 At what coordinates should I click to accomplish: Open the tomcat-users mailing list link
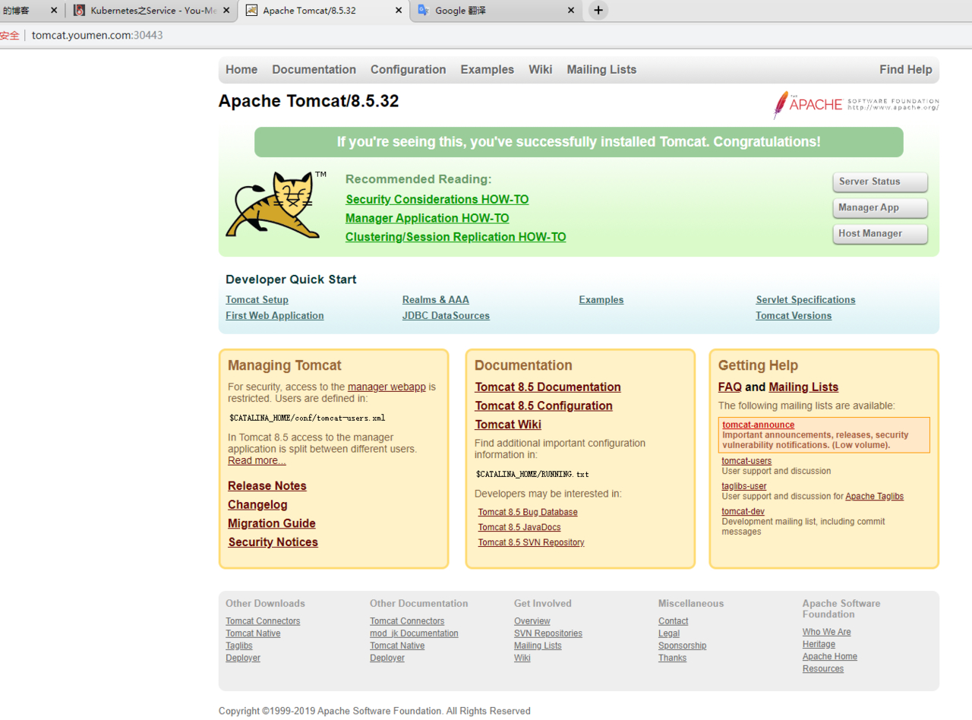pyautogui.click(x=746, y=461)
